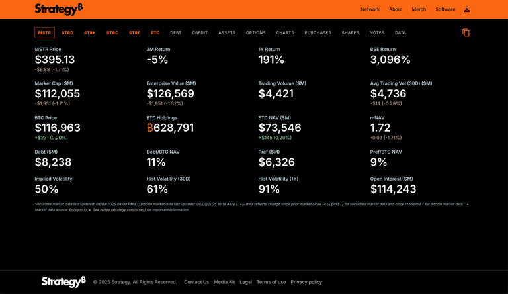Switch to the OPTIONS tab

coord(255,32)
